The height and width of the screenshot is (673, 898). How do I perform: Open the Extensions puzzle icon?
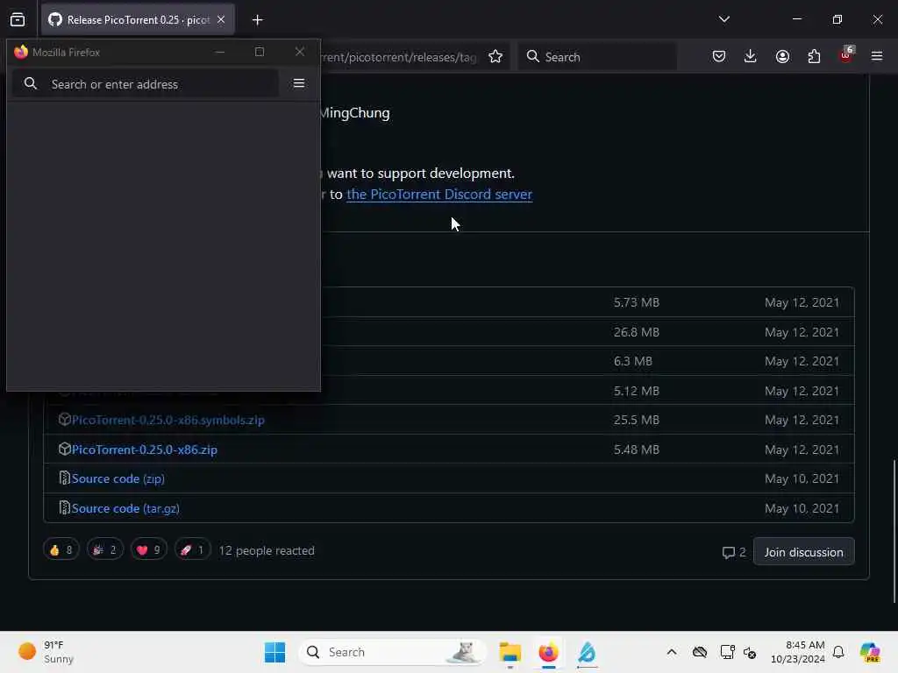pyautogui.click(x=814, y=56)
